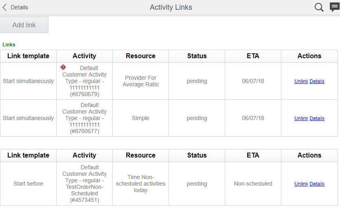This screenshot has height=208, width=340.
Task: Click the Start before link template cell
Action: [x=28, y=184]
